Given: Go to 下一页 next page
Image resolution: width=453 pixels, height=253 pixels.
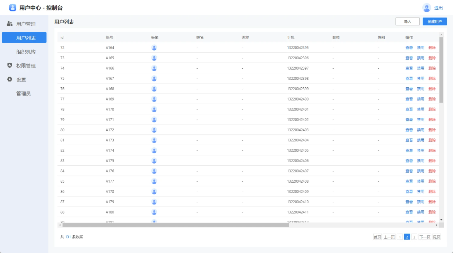Looking at the screenshot, I should click(425, 237).
